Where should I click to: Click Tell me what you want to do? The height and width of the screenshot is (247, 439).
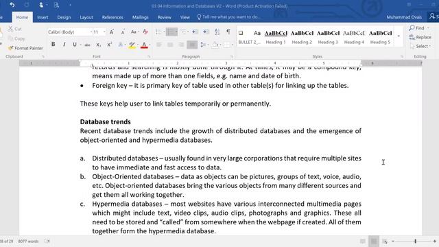(x=228, y=16)
